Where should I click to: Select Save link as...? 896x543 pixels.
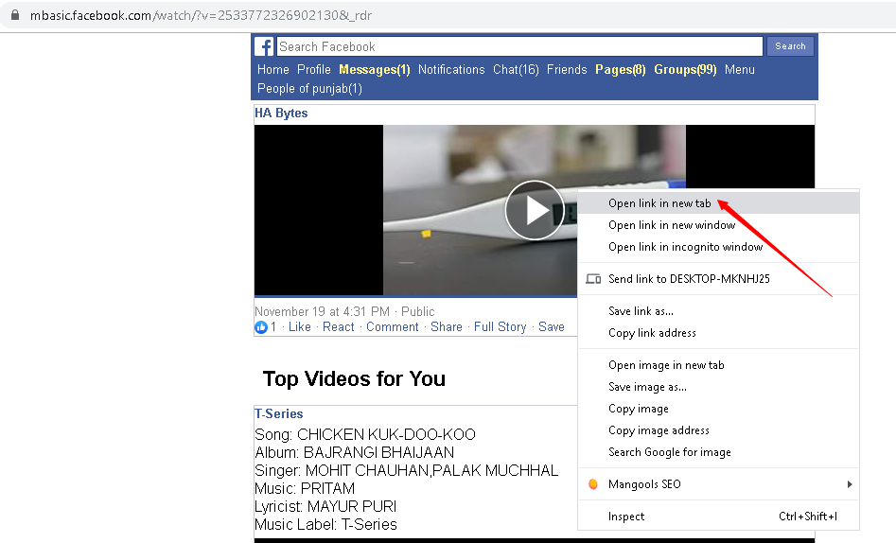click(718, 311)
